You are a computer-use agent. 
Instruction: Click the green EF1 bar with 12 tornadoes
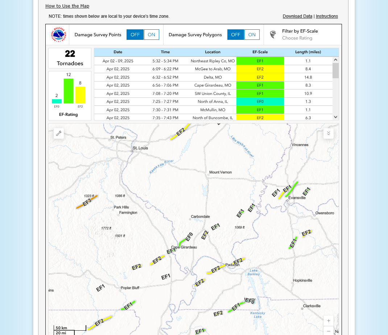coord(69,91)
